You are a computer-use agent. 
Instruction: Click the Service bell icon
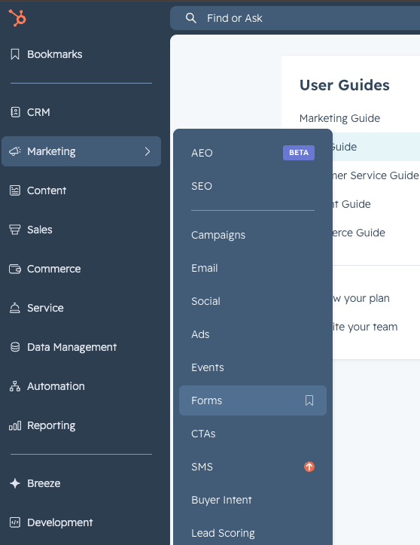[15, 308]
